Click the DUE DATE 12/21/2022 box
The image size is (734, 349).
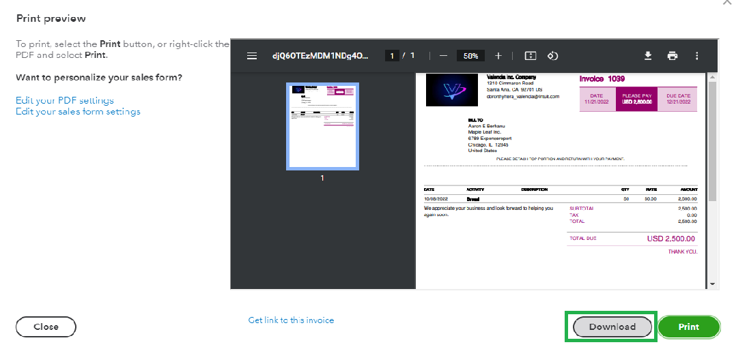coord(678,99)
